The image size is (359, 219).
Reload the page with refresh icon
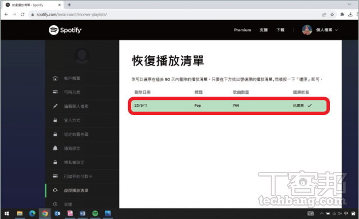(x=22, y=15)
